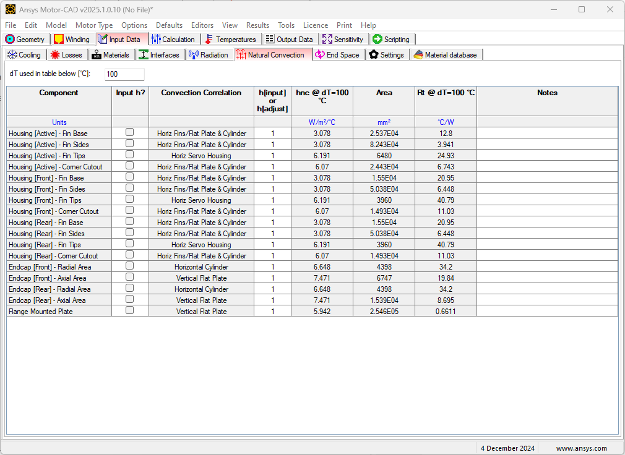Check Input h for Housing [Active] - Fin Sides
The width and height of the screenshot is (625, 455).
[x=129, y=143]
